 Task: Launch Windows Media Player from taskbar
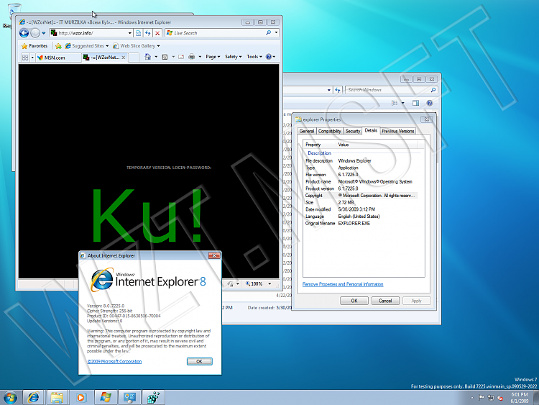coord(80,397)
